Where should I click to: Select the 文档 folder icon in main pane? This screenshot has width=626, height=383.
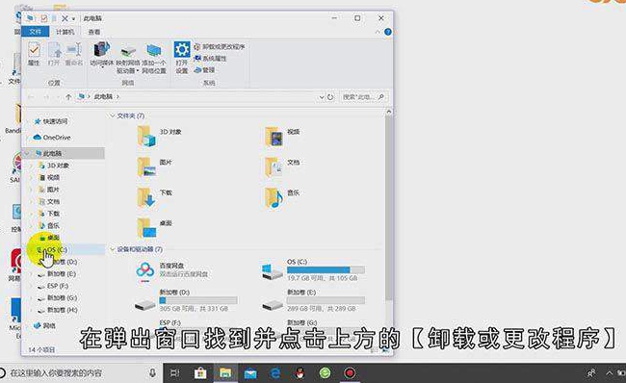[x=274, y=166]
